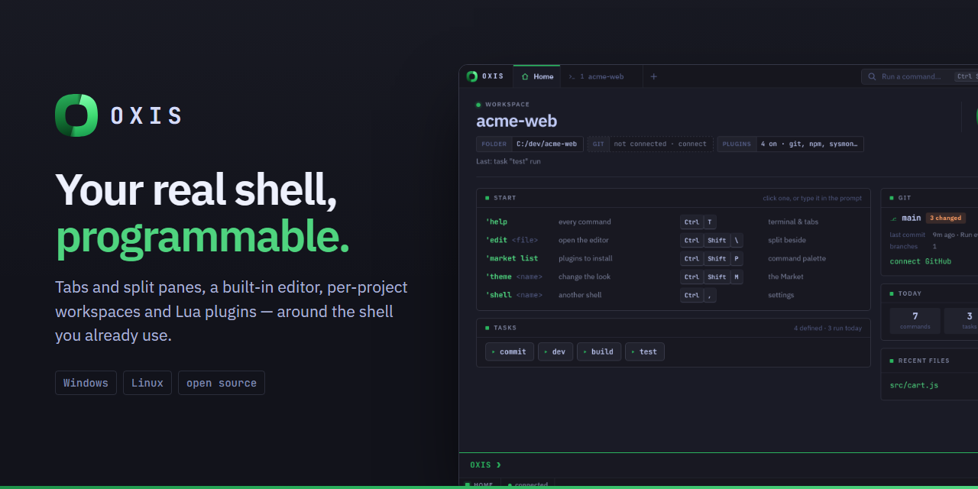The image size is (978, 489).
Task: Click the terminal prompt icon on the acme-web tab
Action: [572, 76]
